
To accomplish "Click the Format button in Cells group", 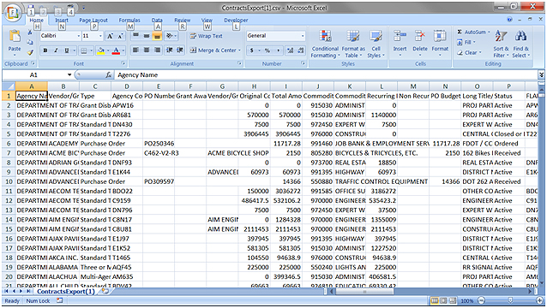I will [440, 43].
